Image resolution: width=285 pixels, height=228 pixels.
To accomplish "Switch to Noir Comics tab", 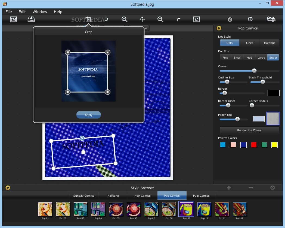I will (142, 196).
